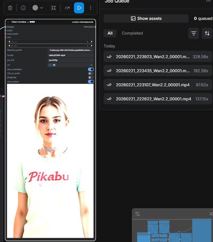Open pix_fmt yuv420p dropdown

tap(71, 60)
